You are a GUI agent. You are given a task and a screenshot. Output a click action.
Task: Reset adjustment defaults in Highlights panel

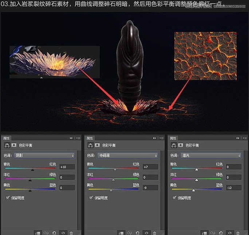click(x=221, y=233)
